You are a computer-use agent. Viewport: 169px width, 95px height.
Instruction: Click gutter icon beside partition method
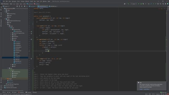pyautogui.click(x=31, y=39)
